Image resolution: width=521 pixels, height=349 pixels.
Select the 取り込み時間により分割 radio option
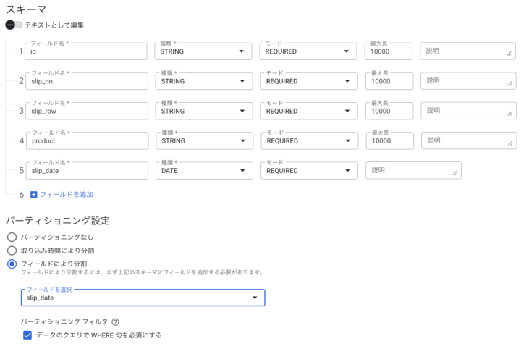[x=12, y=251]
